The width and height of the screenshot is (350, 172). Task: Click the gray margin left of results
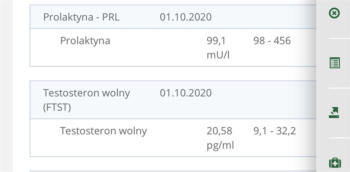[6, 86]
